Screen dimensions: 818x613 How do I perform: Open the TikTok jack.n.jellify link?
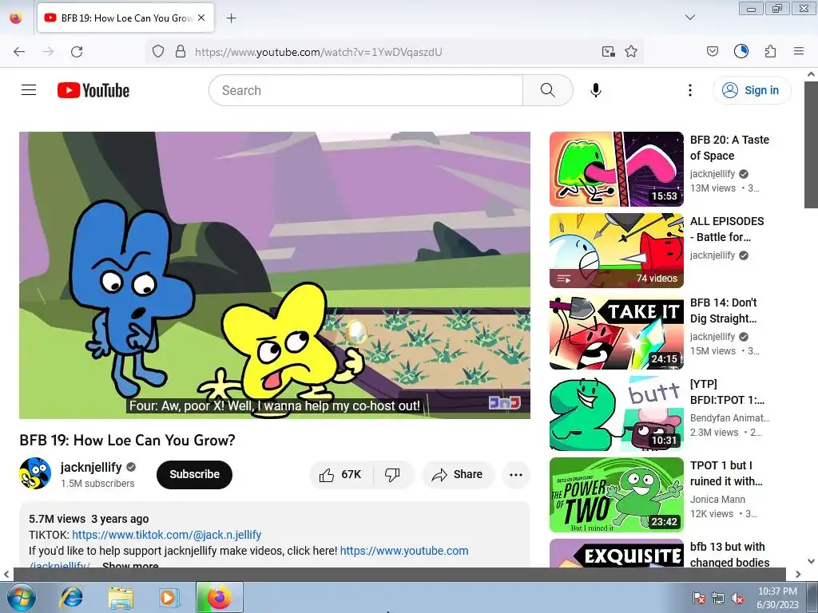166,535
